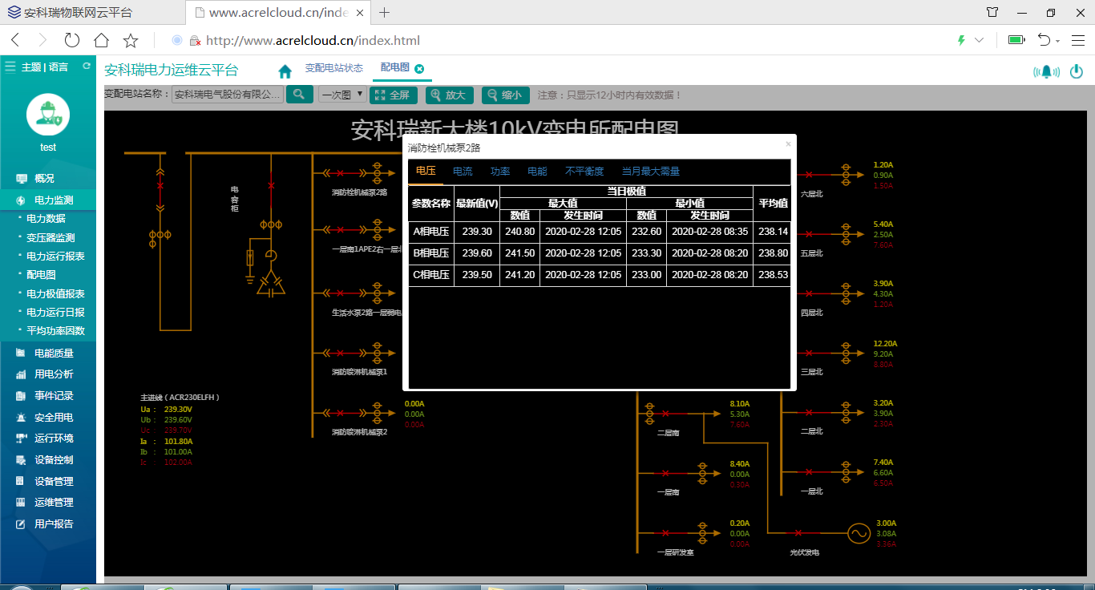Viewport: 1095px width, 590px height.
Task: Click the browser back arrow
Action: pyautogui.click(x=15, y=40)
